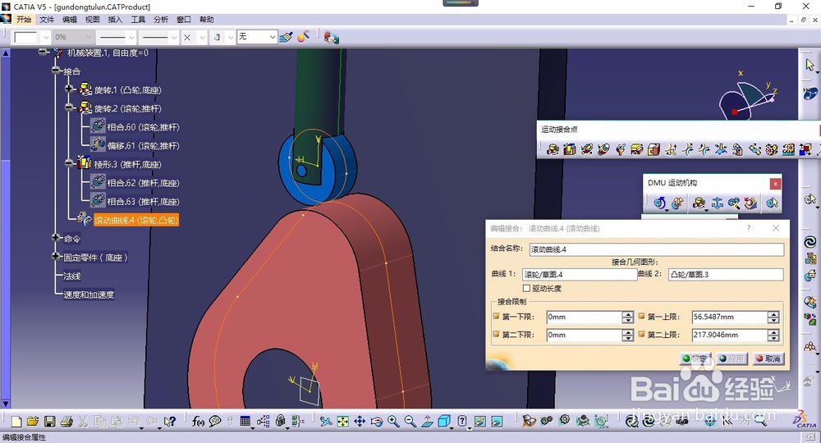Click the fixed part anchor icon in DMU 运动机构
The width and height of the screenshot is (821, 443).
717,203
